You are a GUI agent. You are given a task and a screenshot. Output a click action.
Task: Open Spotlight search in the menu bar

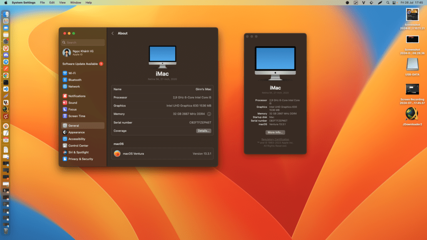tap(388, 3)
